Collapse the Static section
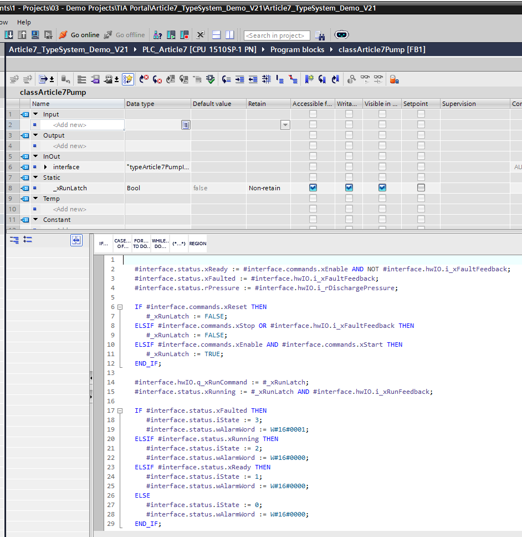The width and height of the screenshot is (522, 537). [x=35, y=178]
